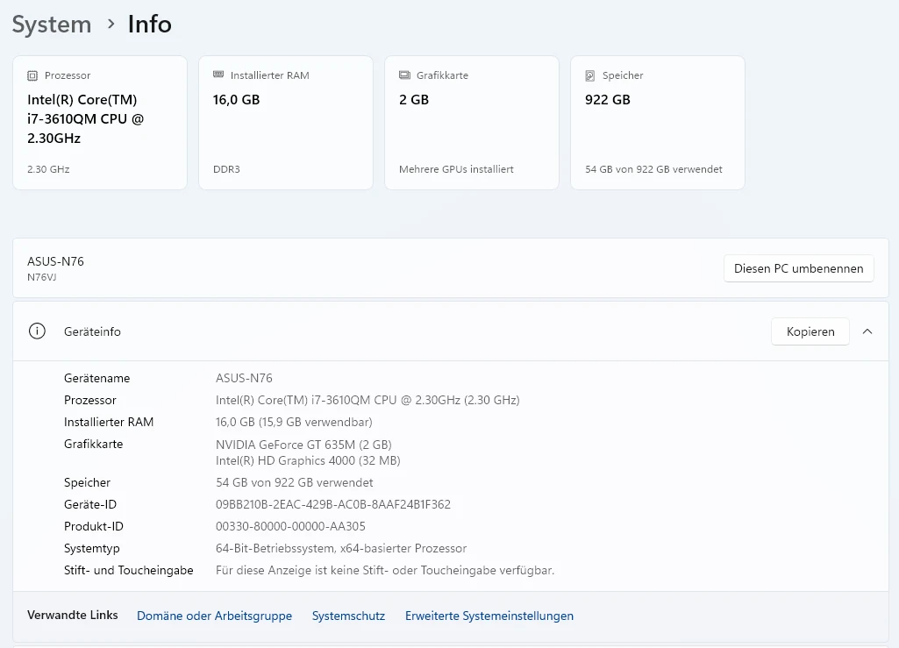The width and height of the screenshot is (899, 648).
Task: Click Produkt-ID value 00330-80000-00000-AA305
Action: coord(290,526)
